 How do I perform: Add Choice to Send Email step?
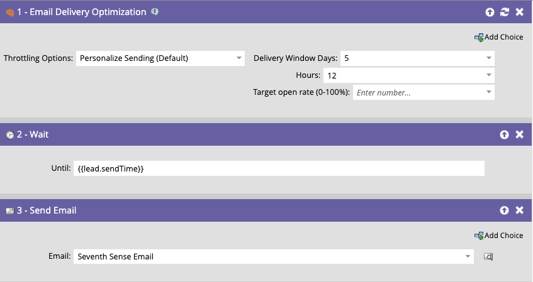(x=498, y=236)
